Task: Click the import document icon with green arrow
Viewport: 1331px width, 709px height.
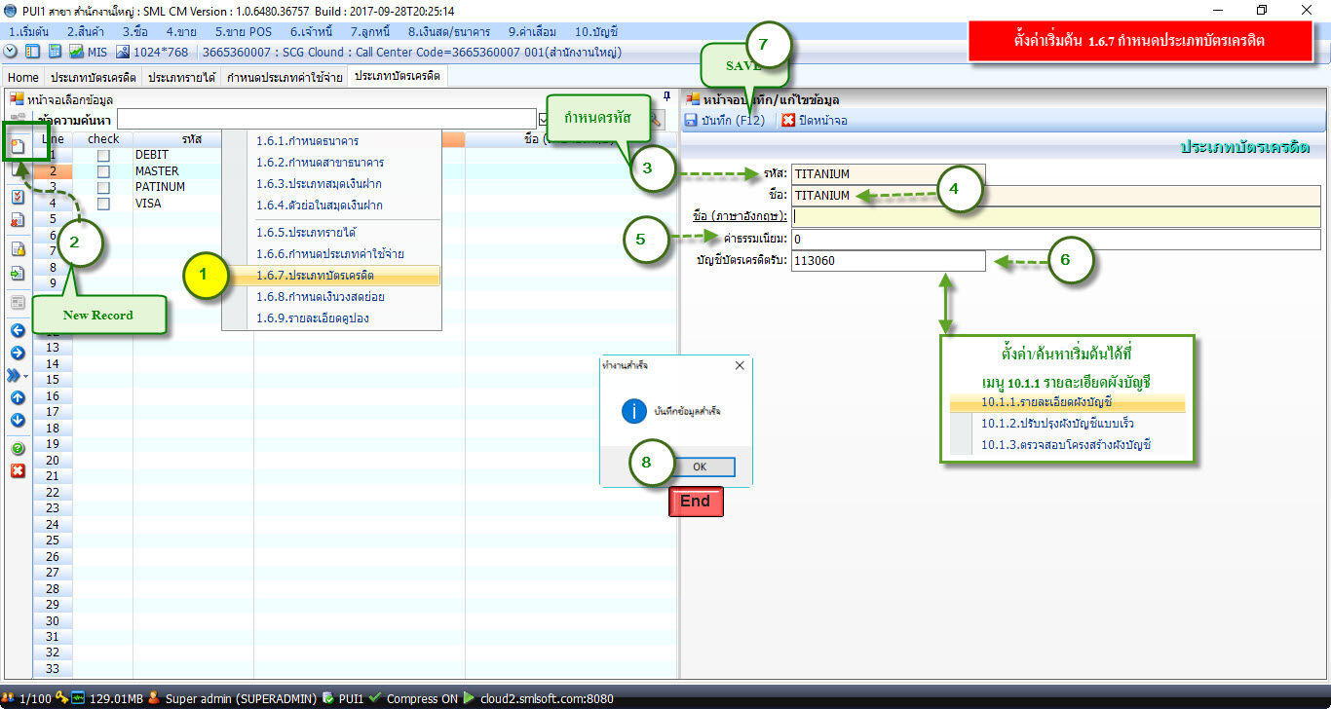Action: tap(18, 274)
